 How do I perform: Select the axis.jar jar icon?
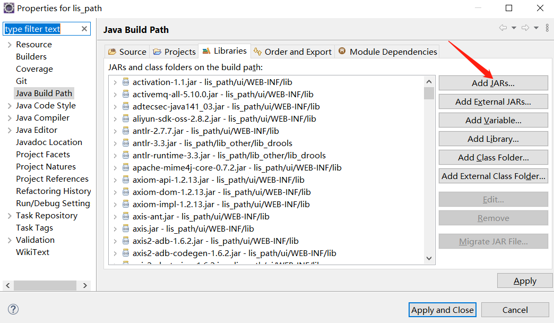point(126,228)
